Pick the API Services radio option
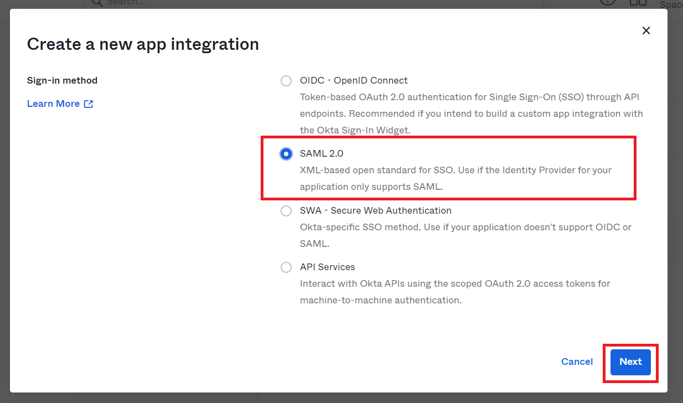The width and height of the screenshot is (683, 403). (286, 267)
